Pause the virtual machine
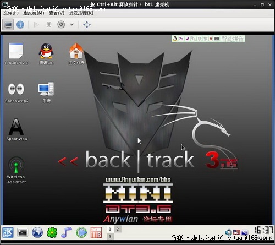The image size is (275, 245). point(49,24)
